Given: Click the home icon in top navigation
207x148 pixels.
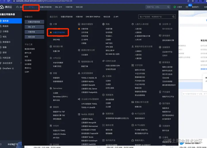Looking at the screenshot, I should click(x=17, y=7).
